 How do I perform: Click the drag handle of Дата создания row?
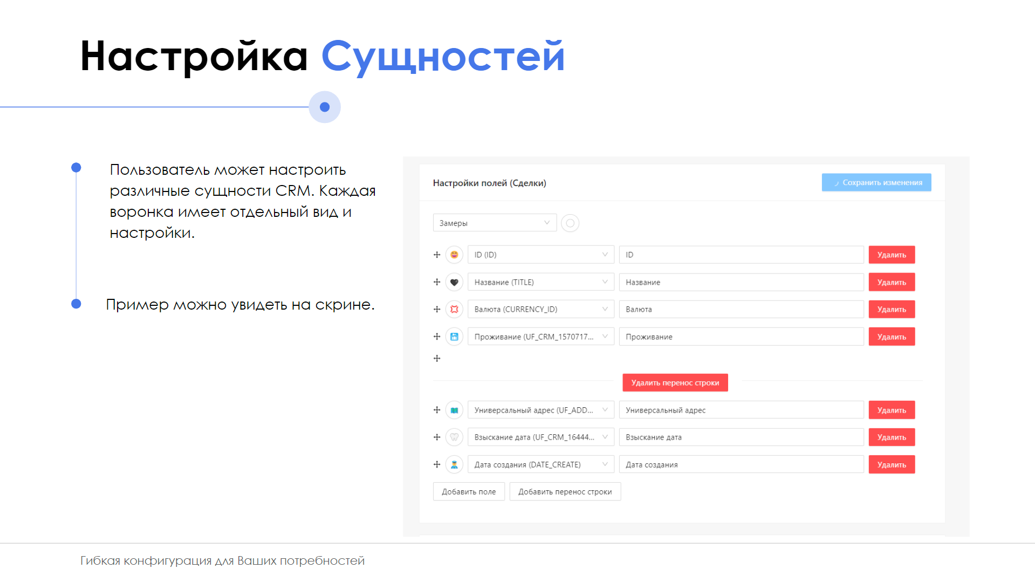pyautogui.click(x=437, y=464)
